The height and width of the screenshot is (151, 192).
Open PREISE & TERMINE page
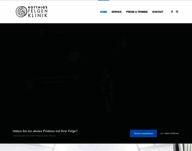point(137,12)
